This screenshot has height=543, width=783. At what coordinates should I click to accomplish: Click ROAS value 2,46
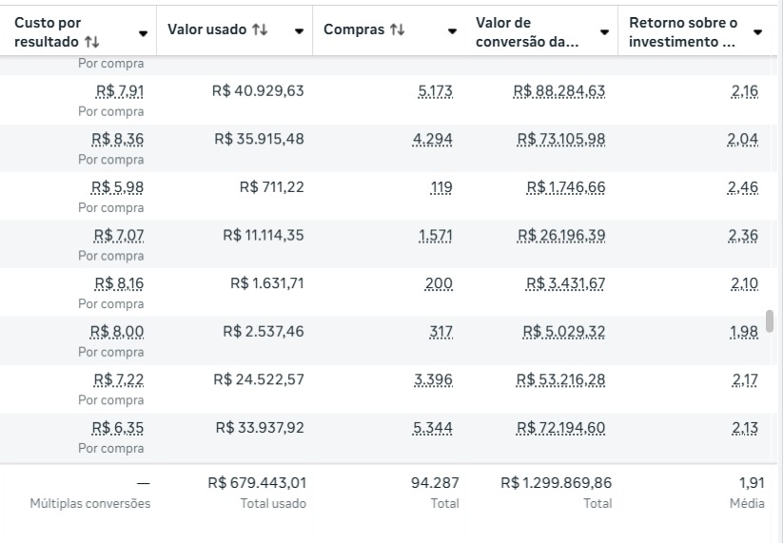tap(743, 187)
